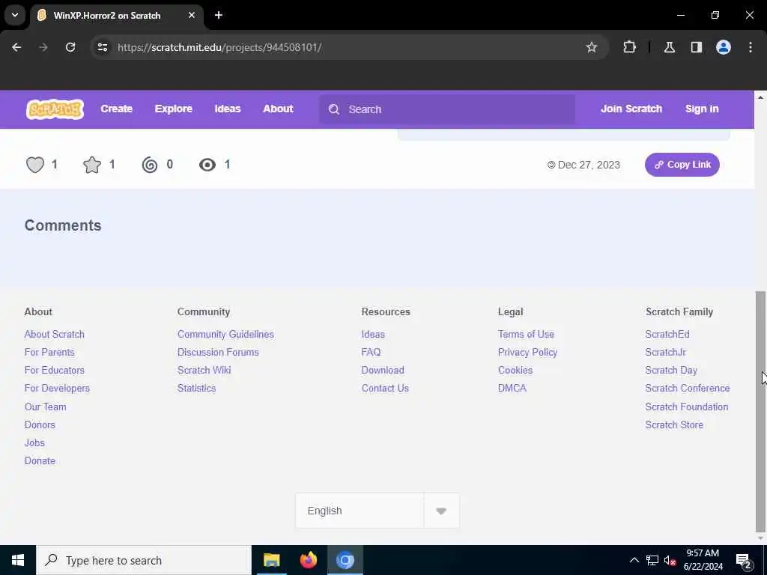Viewport: 767px width, 575px height.
Task: Click the browser forward arrow
Action: pos(43,47)
